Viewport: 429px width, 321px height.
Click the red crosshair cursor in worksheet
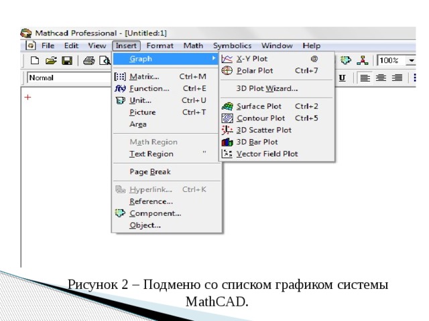pos(27,97)
